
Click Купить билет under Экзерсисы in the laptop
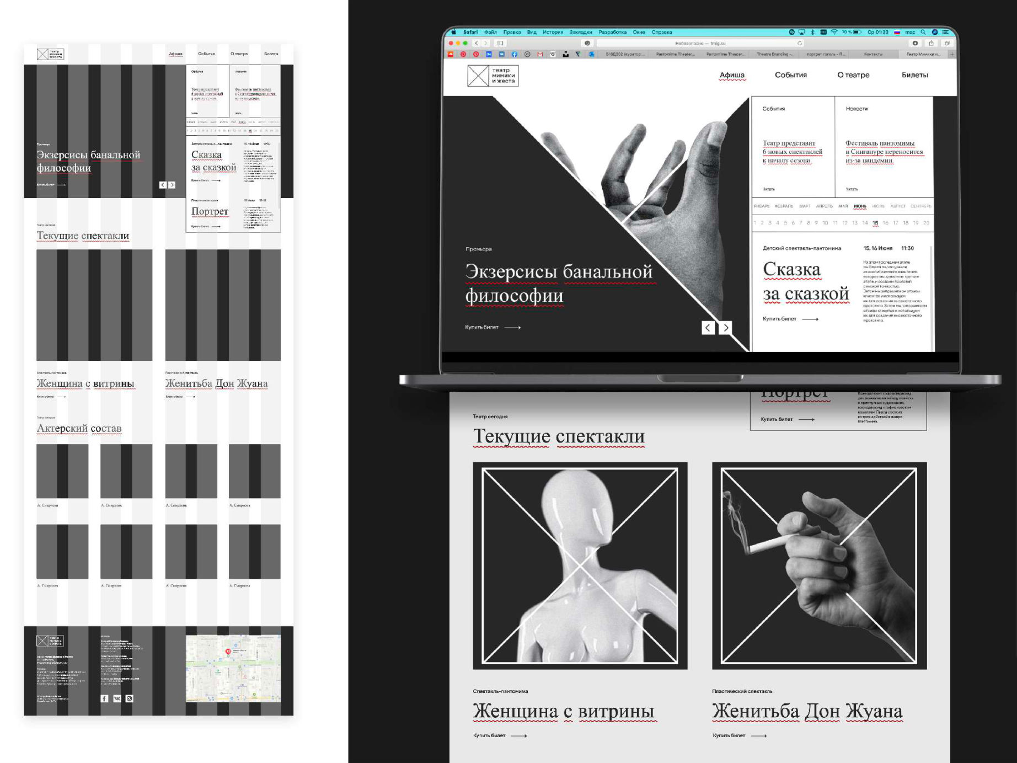[x=493, y=327]
